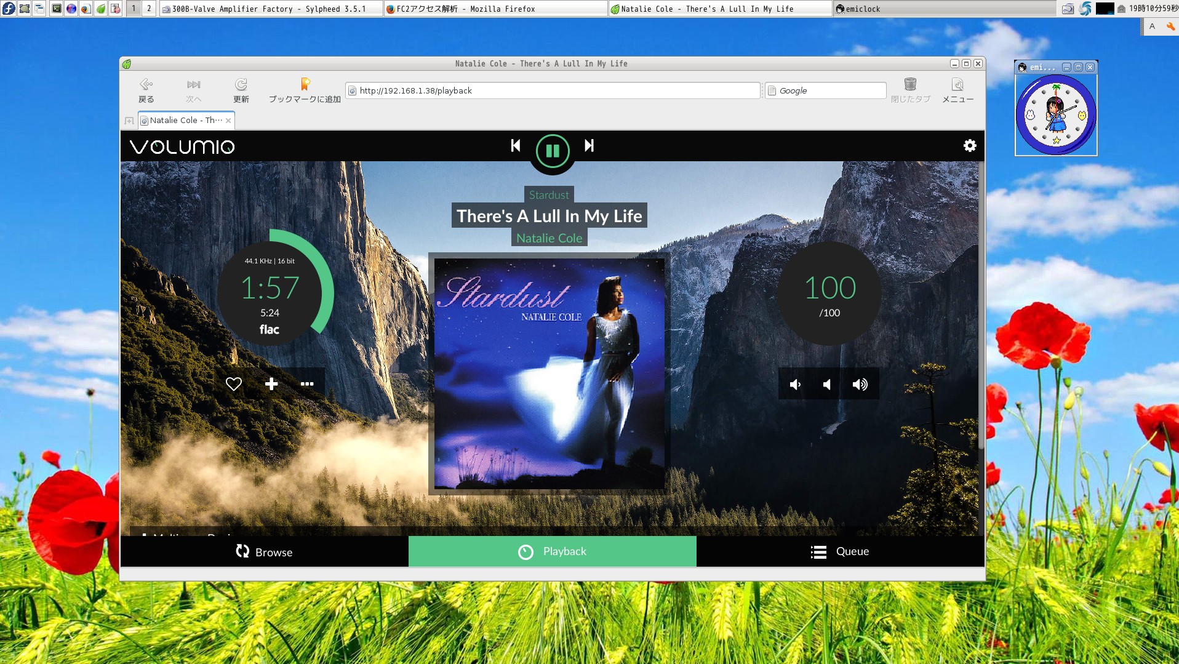Image resolution: width=1179 pixels, height=664 pixels.
Task: Open the browser メニュー menu
Action: 957,90
